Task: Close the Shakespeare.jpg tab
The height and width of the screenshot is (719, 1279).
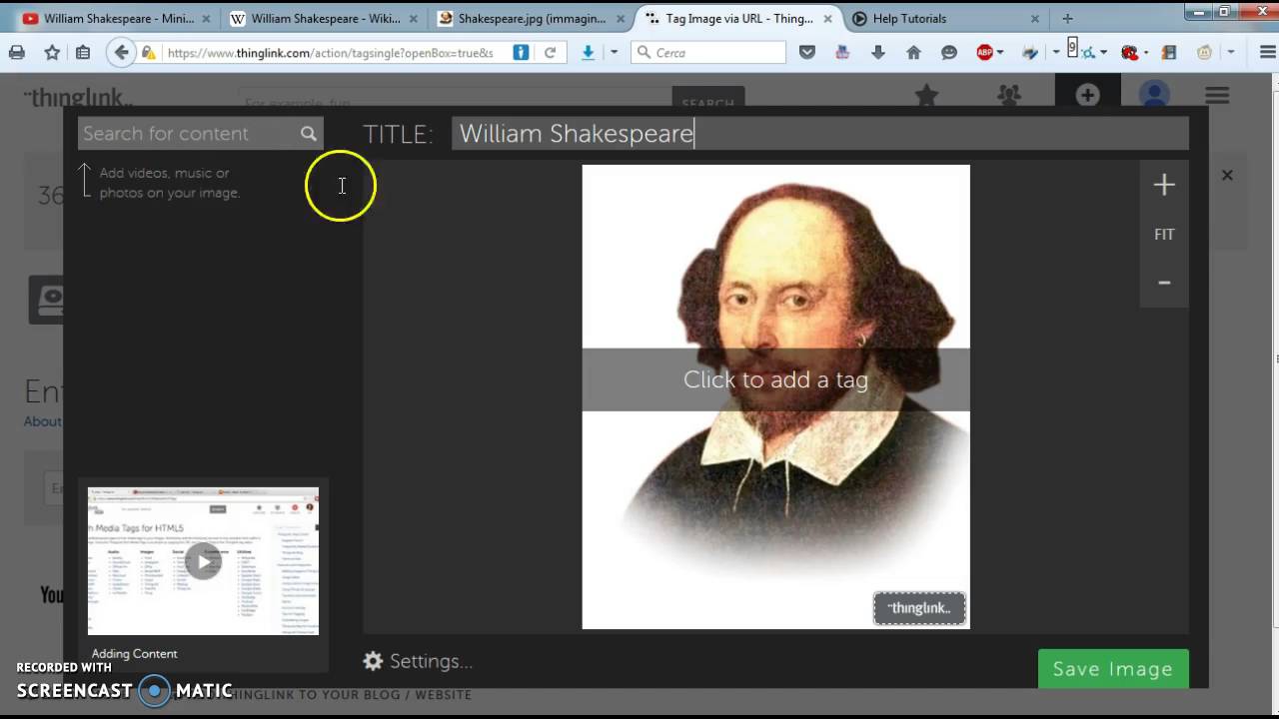Action: [x=620, y=19]
